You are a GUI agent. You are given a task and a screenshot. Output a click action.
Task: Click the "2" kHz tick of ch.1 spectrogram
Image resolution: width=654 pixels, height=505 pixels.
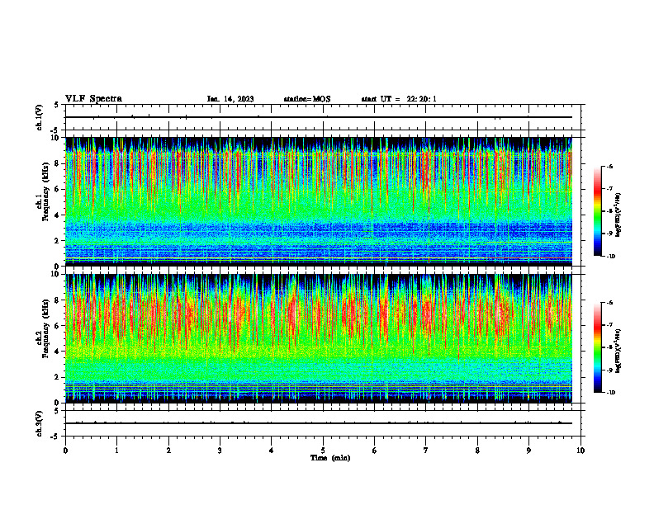tap(58, 241)
